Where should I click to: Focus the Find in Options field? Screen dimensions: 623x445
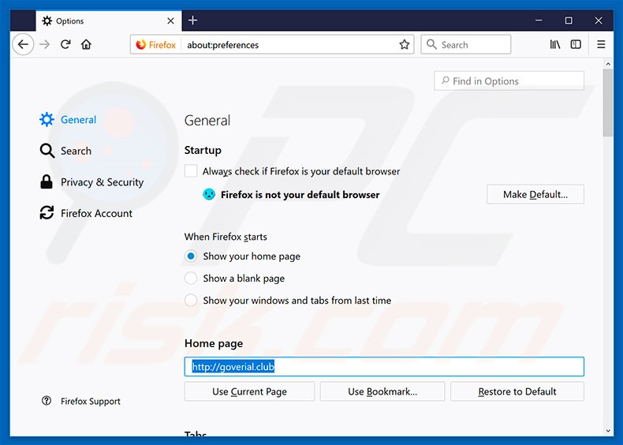[509, 80]
